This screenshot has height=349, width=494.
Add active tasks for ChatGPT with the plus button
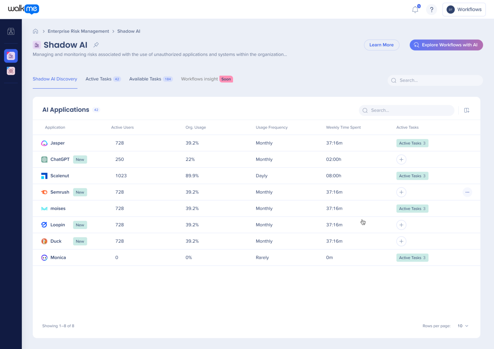click(x=401, y=159)
